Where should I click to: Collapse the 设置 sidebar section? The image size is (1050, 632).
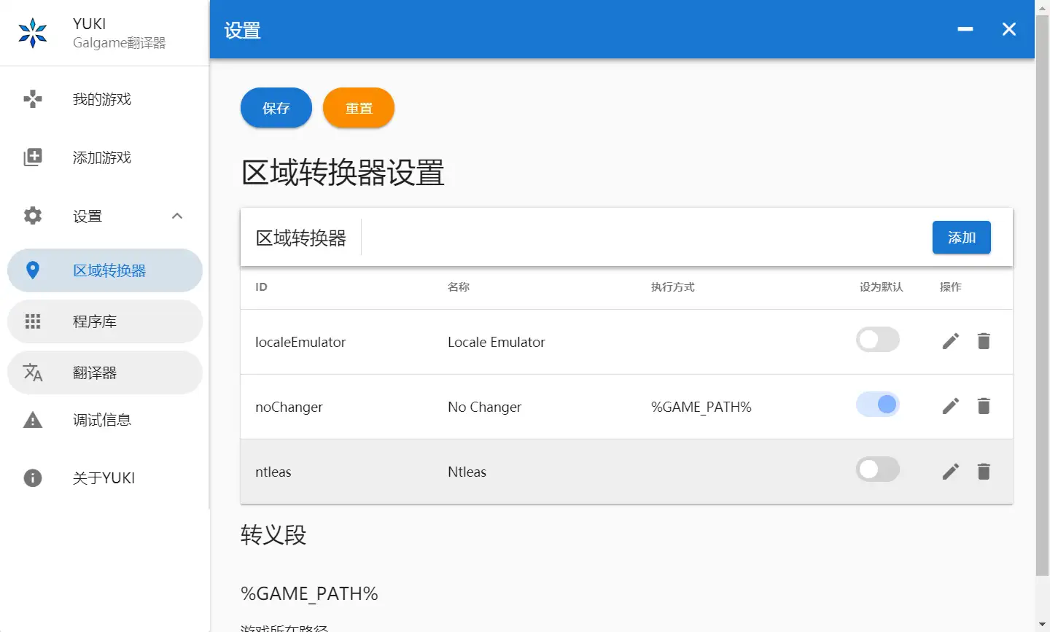[x=177, y=216]
